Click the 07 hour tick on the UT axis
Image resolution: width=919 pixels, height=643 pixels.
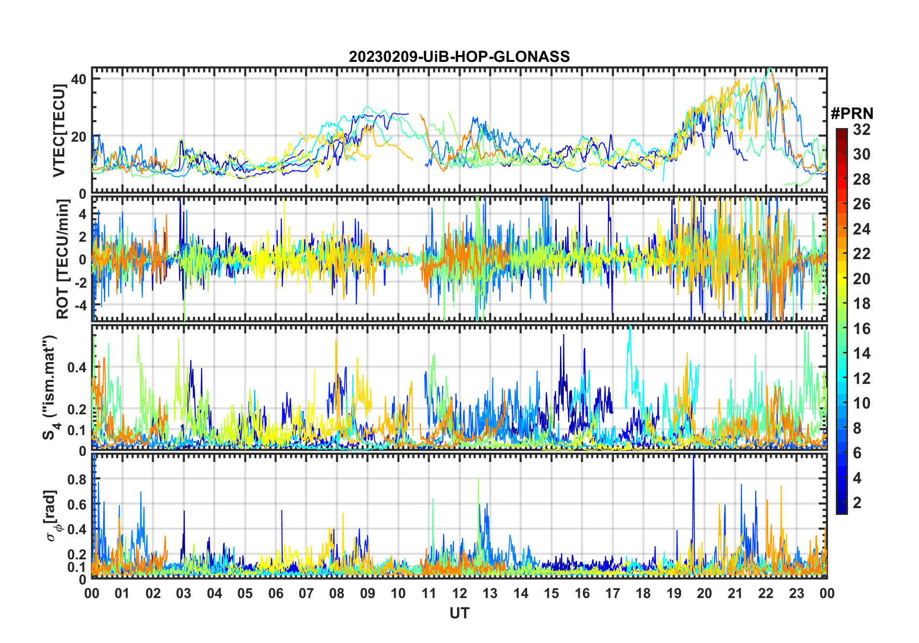point(306,593)
